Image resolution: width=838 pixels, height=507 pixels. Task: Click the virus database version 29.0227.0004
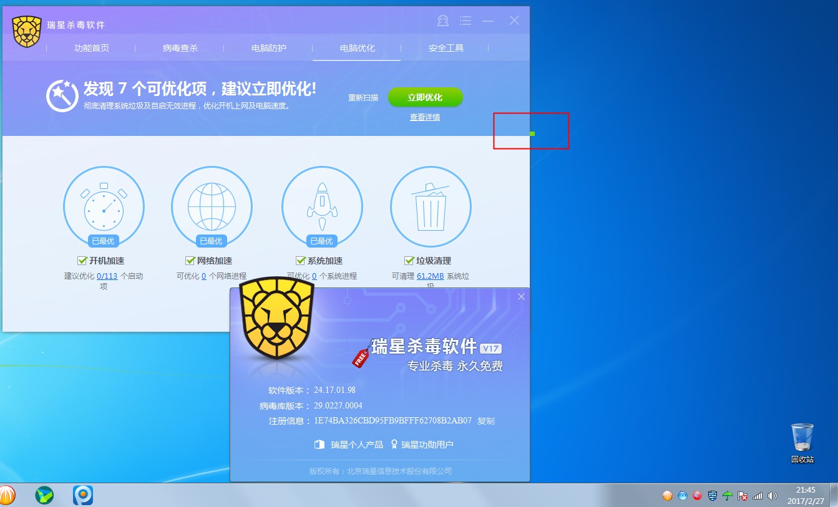[x=338, y=406]
